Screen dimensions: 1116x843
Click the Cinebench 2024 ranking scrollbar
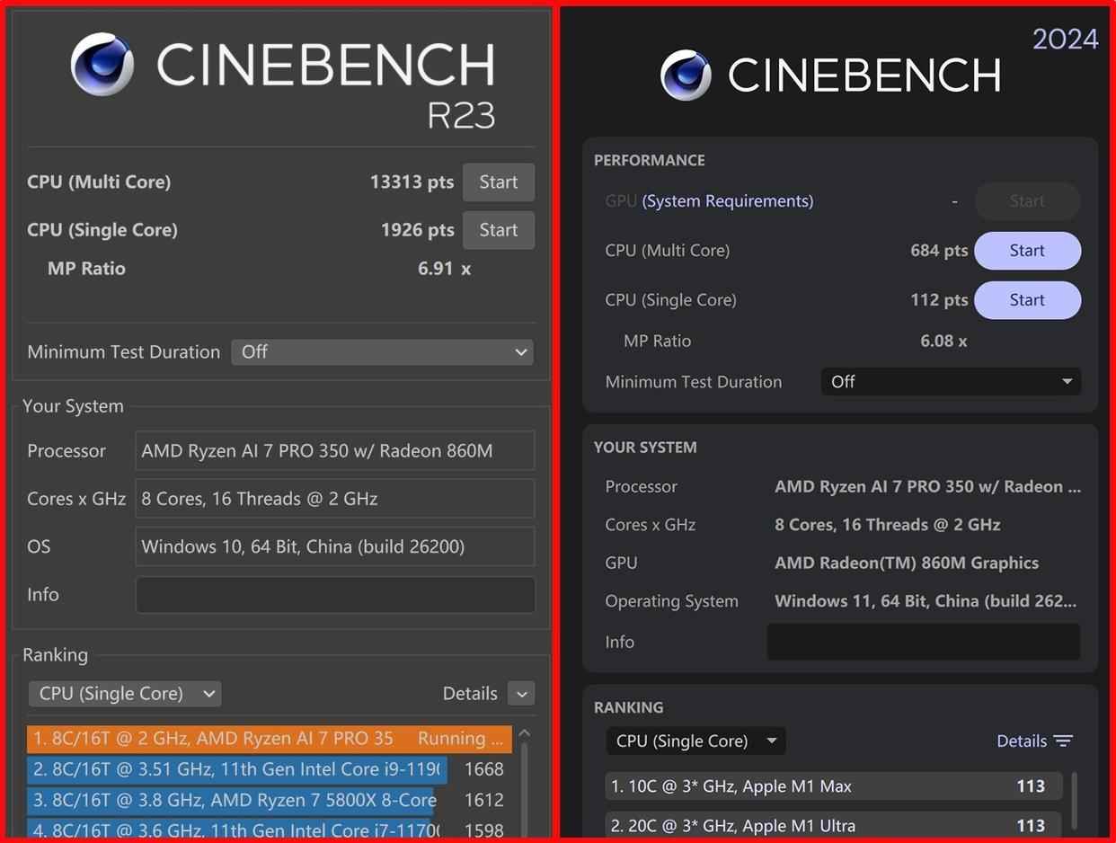1075,803
